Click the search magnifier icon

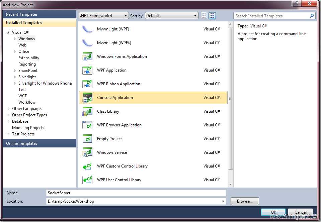[312, 16]
